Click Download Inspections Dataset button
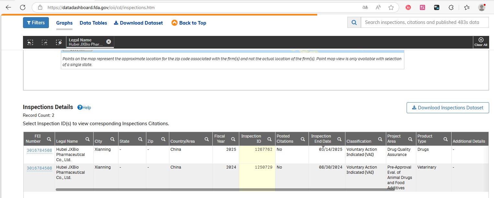The height and width of the screenshot is (198, 494). pyautogui.click(x=447, y=108)
